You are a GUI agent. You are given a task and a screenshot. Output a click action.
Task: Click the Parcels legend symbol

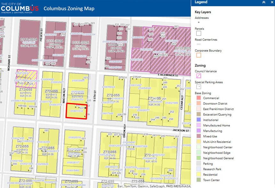click(199, 33)
